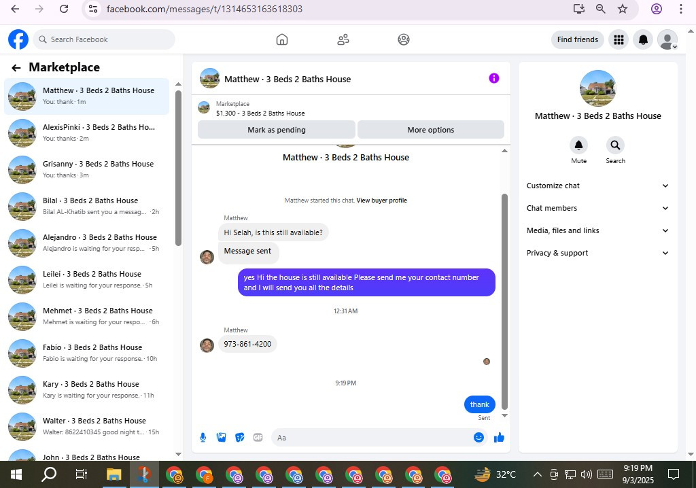Open the account profile picture menu
Viewport: 696px width, 488px height.
667,40
